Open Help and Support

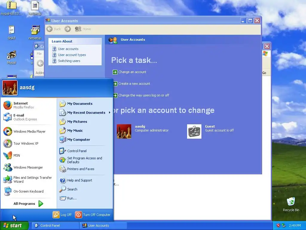pos(76,180)
